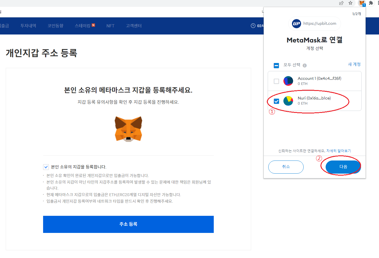Click the MetaMask fox extension icon in toolbar
This screenshot has height=258, width=379.
click(362, 3)
